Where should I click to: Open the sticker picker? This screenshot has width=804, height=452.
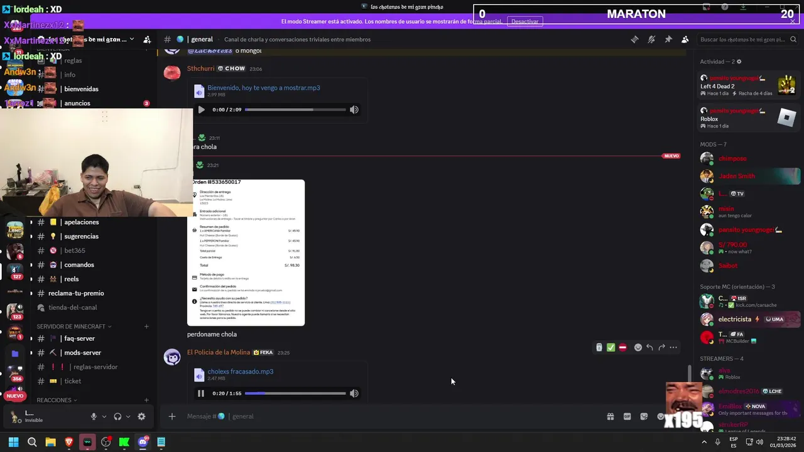(x=644, y=416)
